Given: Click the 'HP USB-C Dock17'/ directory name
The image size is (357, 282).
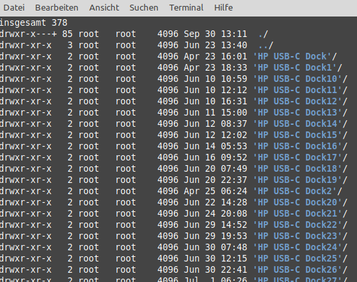Looking at the screenshot, I should tap(300, 158).
